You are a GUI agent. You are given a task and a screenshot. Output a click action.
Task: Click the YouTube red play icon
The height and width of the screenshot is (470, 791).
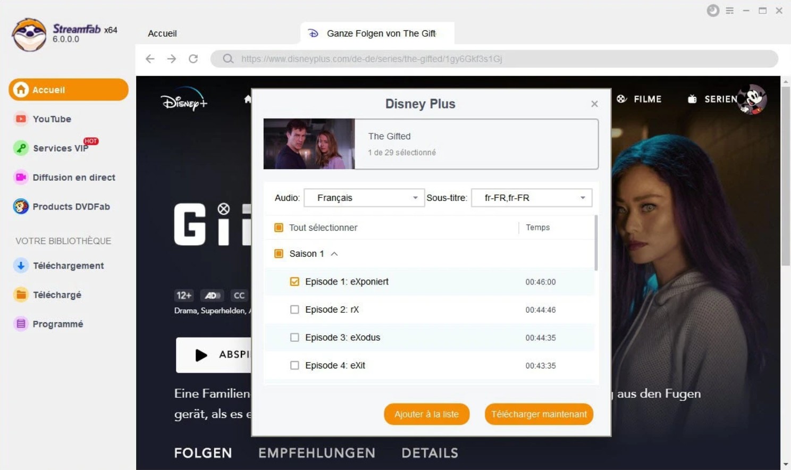point(21,119)
